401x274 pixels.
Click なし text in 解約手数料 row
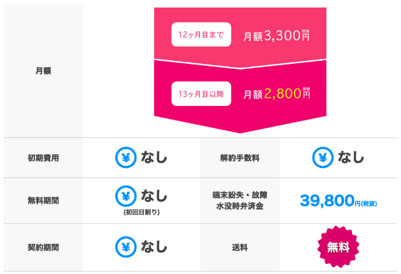(x=351, y=157)
